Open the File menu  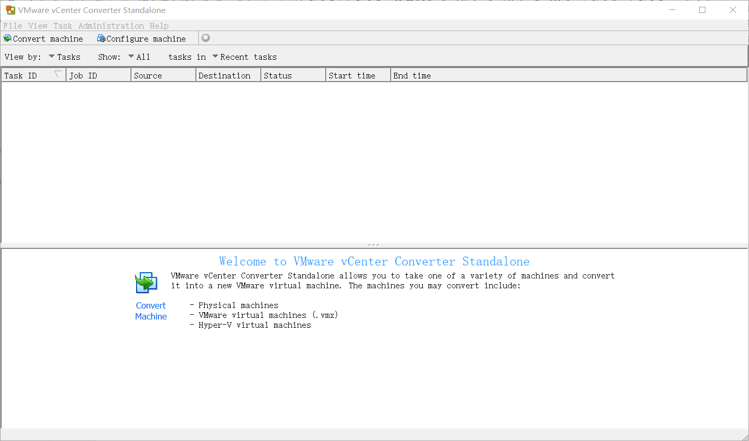tap(12, 25)
